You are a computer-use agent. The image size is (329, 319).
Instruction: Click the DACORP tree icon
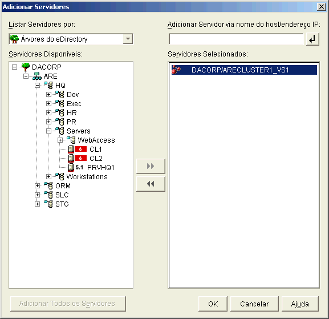(26, 67)
